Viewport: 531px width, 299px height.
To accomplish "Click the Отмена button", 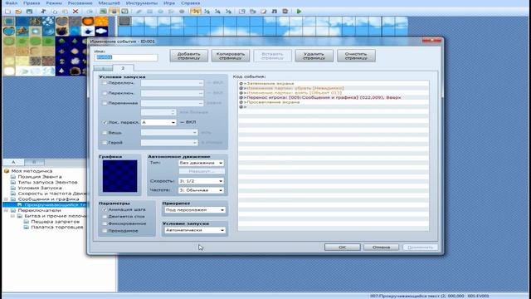I will [x=382, y=248].
